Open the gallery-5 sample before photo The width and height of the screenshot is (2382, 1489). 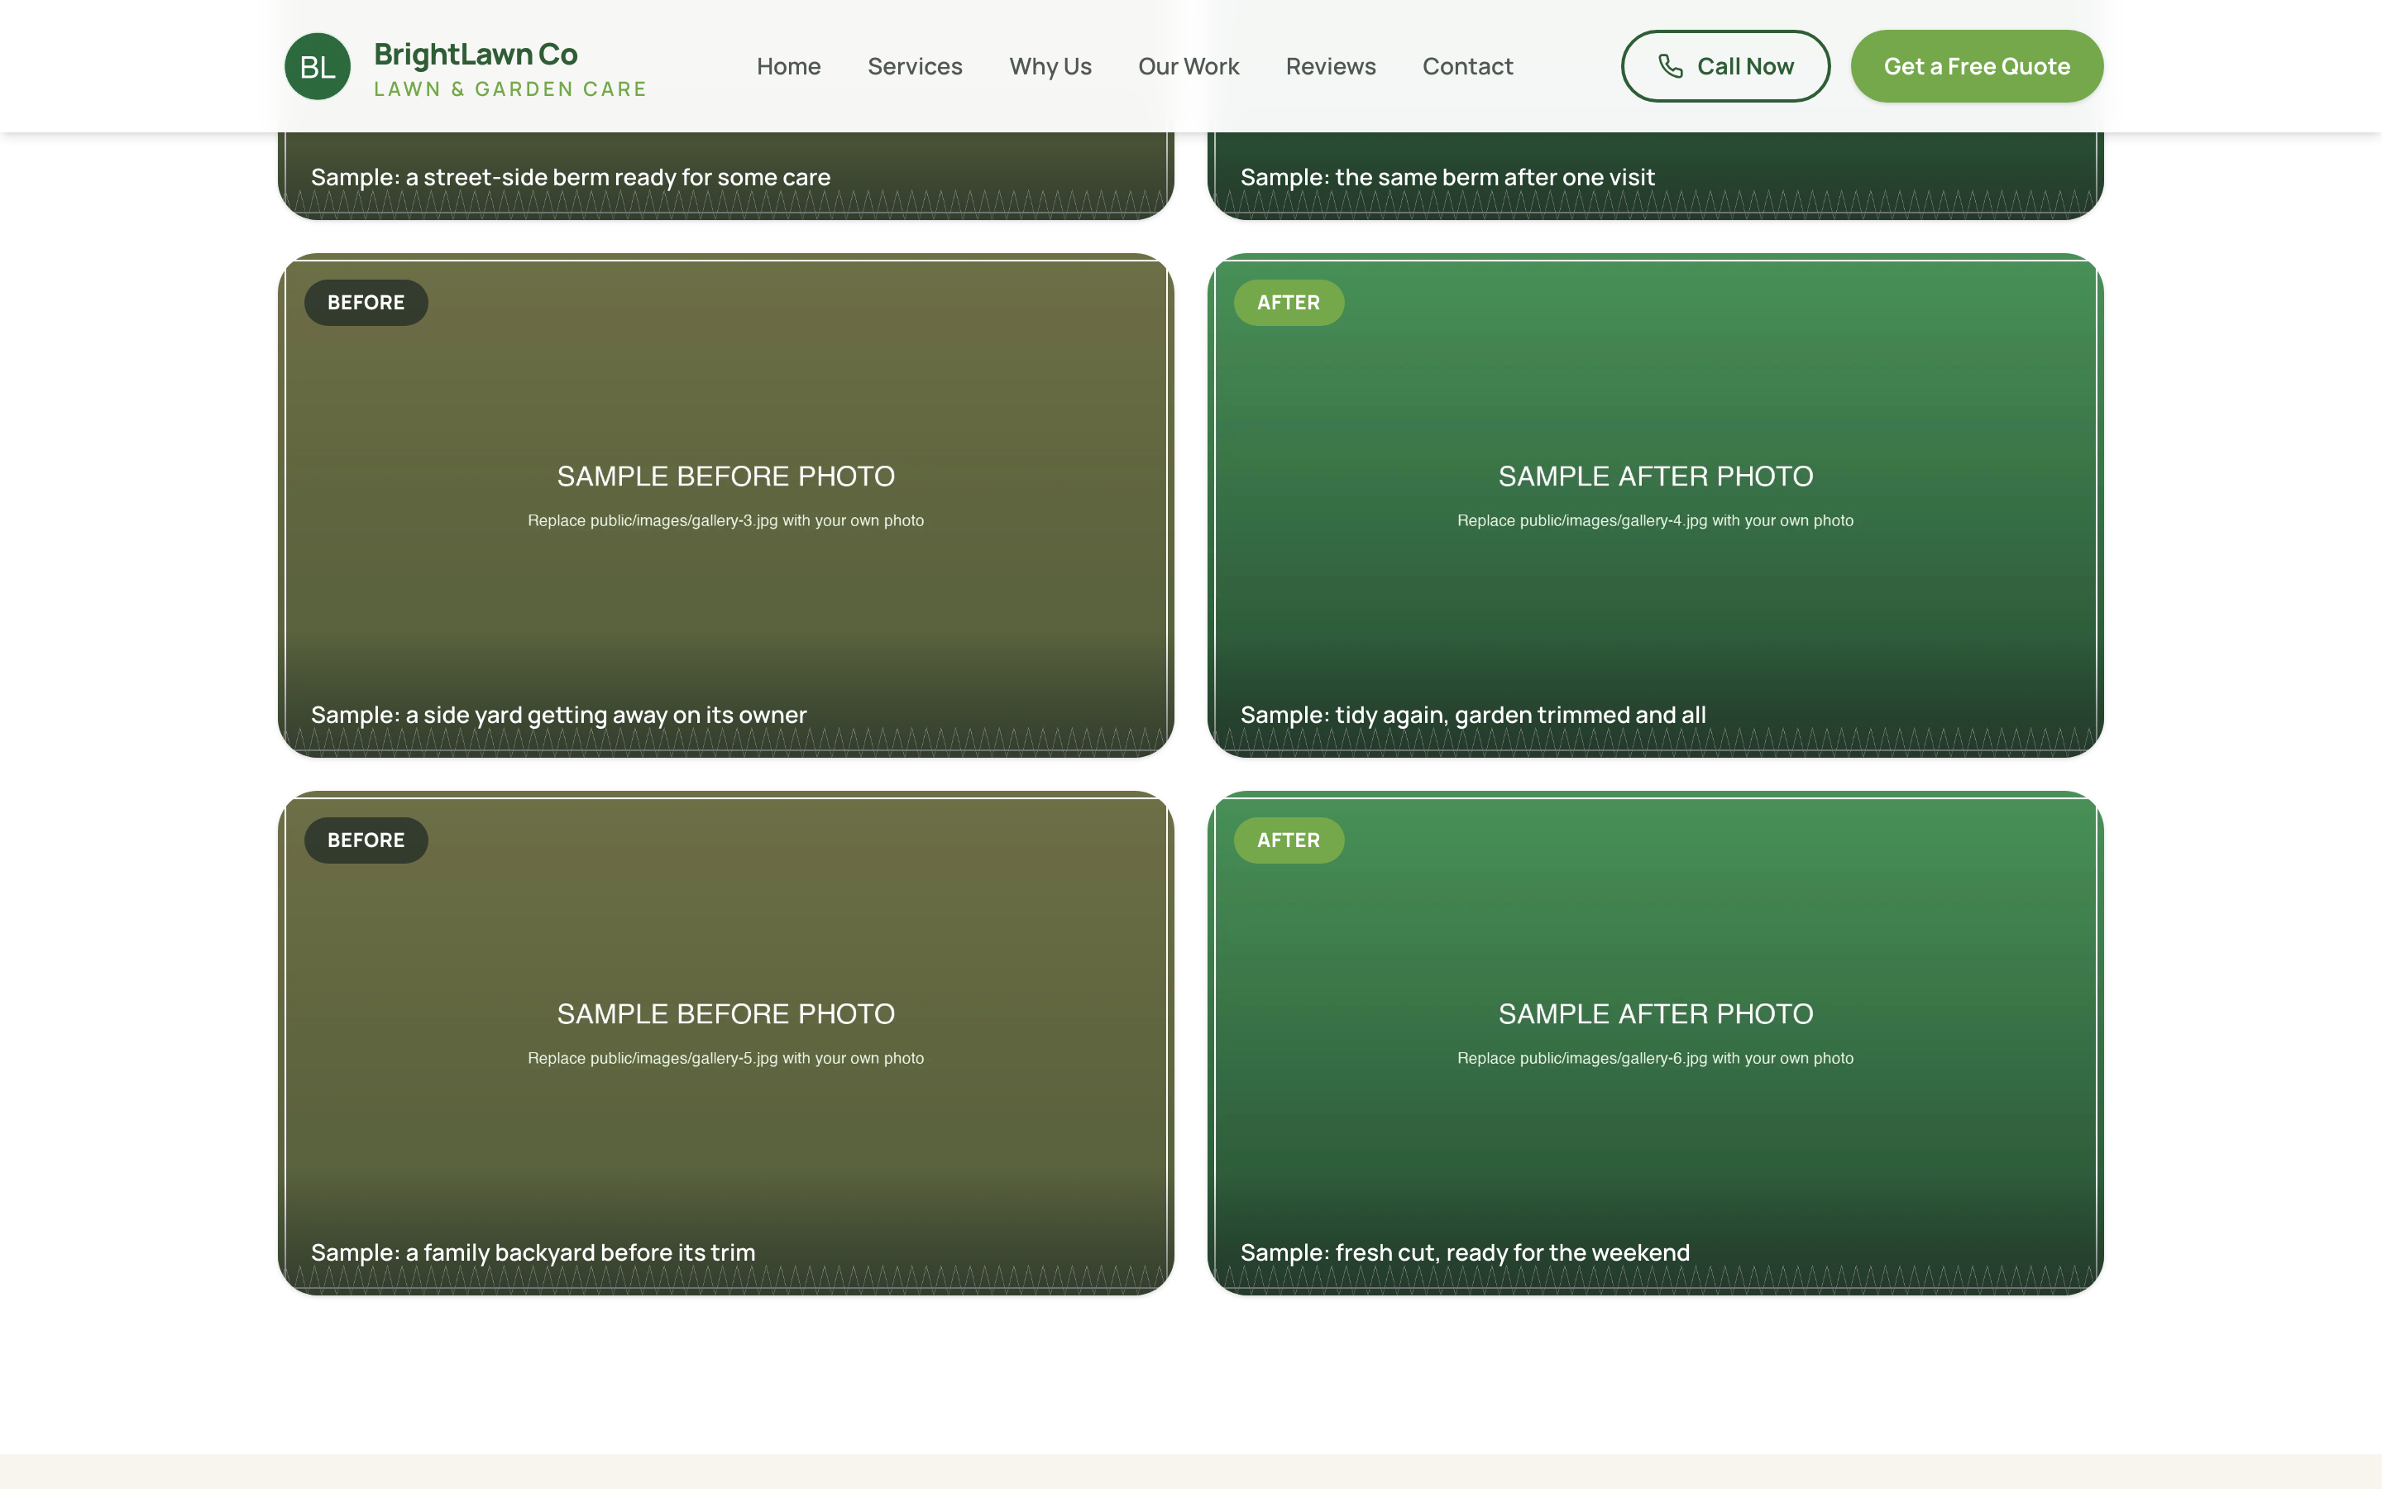pos(725,1043)
